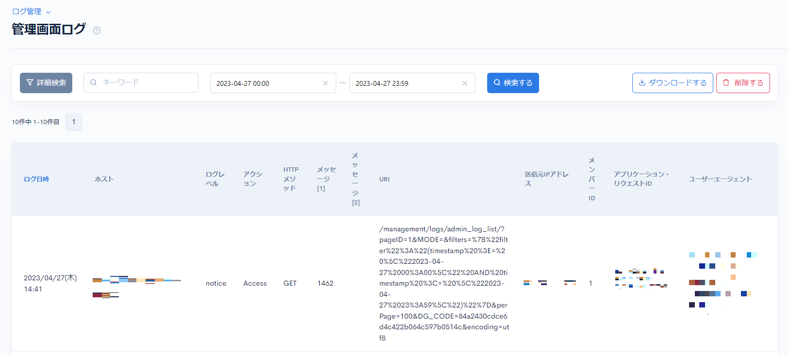Open 詳細検索 advanced filter
Viewport: 788px width, 355px height.
[46, 83]
